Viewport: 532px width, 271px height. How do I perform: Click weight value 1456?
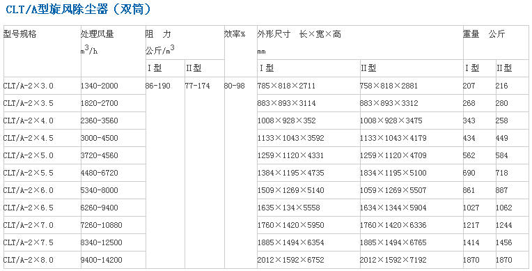pos(504,243)
